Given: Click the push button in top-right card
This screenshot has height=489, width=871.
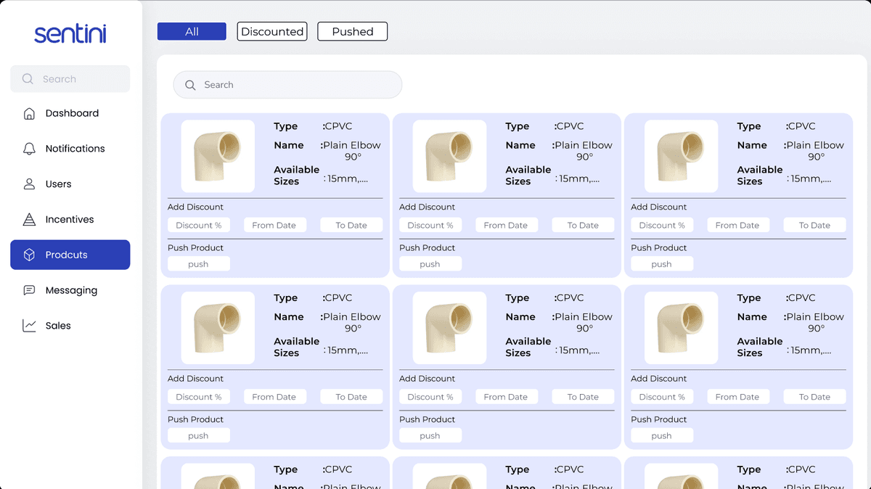Looking at the screenshot, I should (x=662, y=264).
